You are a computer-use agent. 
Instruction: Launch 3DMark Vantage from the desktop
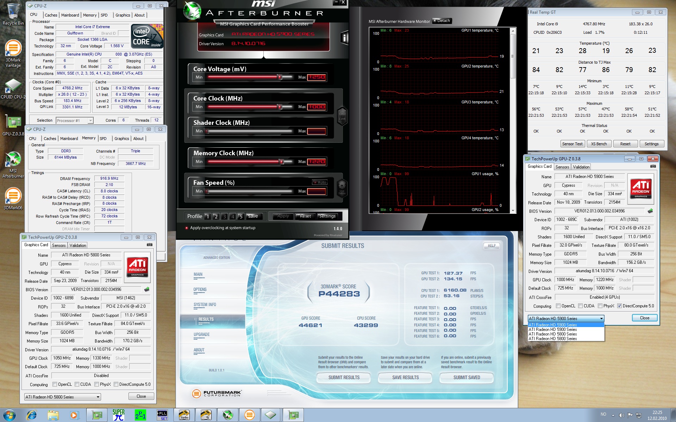13,53
